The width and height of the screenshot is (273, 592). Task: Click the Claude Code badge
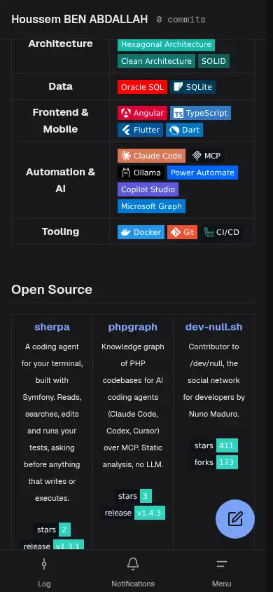(151, 156)
